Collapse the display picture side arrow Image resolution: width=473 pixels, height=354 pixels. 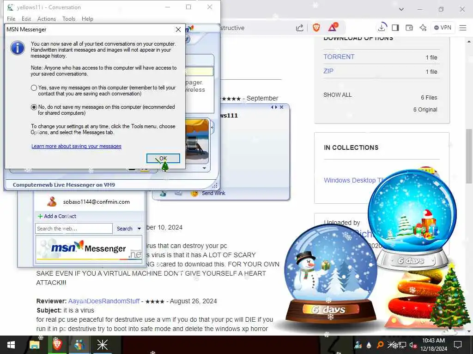point(212,127)
